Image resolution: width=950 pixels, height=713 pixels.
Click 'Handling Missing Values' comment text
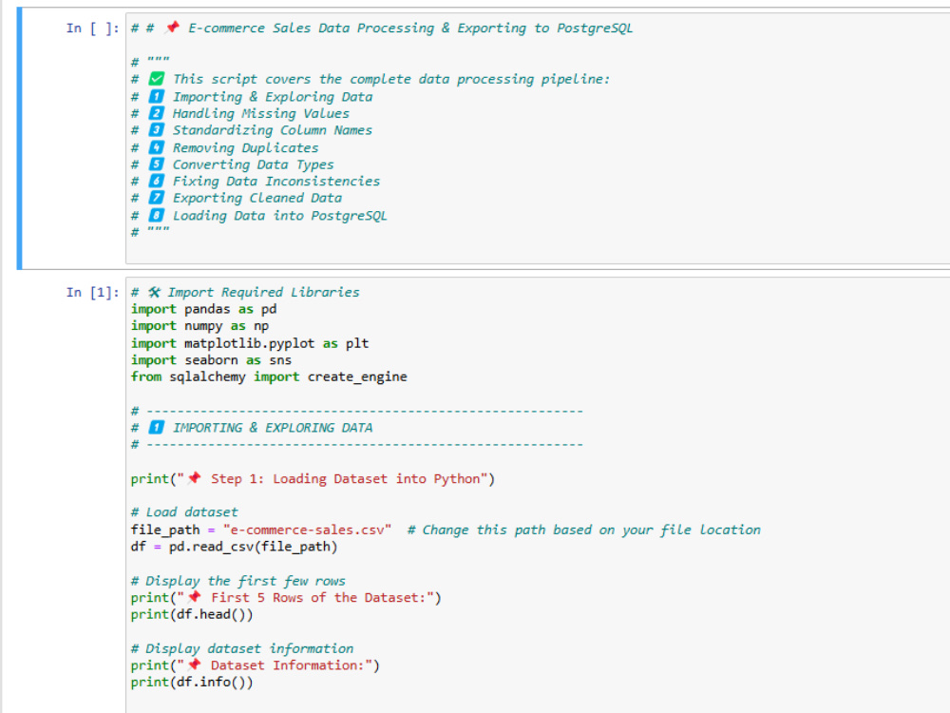point(261,113)
